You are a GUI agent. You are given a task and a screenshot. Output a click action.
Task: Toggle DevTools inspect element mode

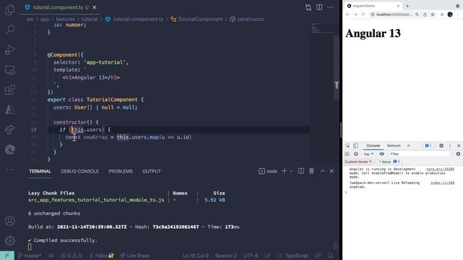point(347,146)
